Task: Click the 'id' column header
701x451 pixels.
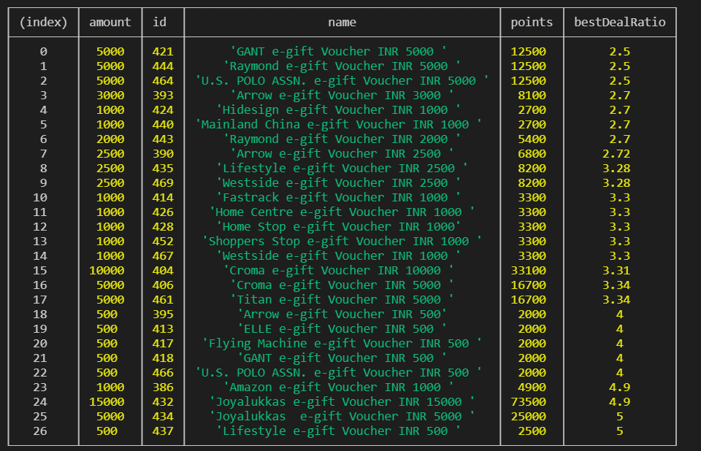Action: click(x=160, y=23)
